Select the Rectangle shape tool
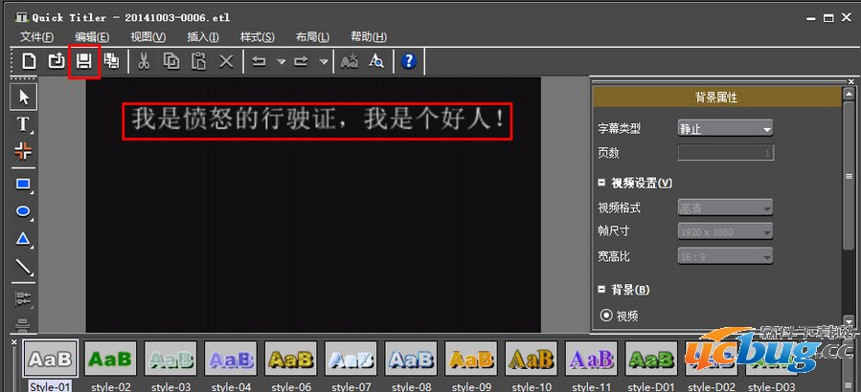The height and width of the screenshot is (392, 861). (x=24, y=184)
